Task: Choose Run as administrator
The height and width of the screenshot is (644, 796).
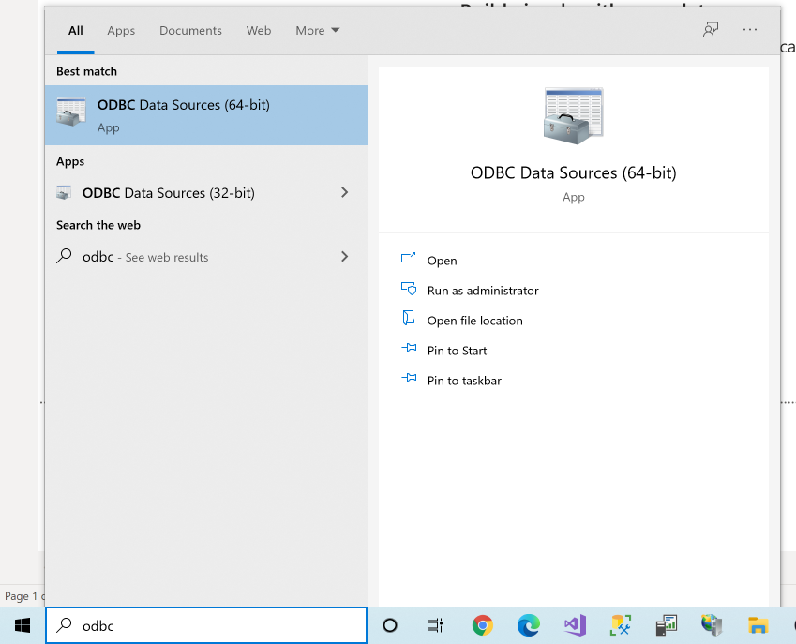Action: [483, 291]
